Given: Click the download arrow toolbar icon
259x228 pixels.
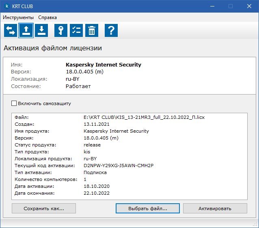Looking at the screenshot, I should [41, 30].
